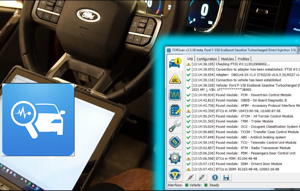300x191 pixels.
Task: Open the Configuration and Programming chip section
Action: click(x=175, y=142)
